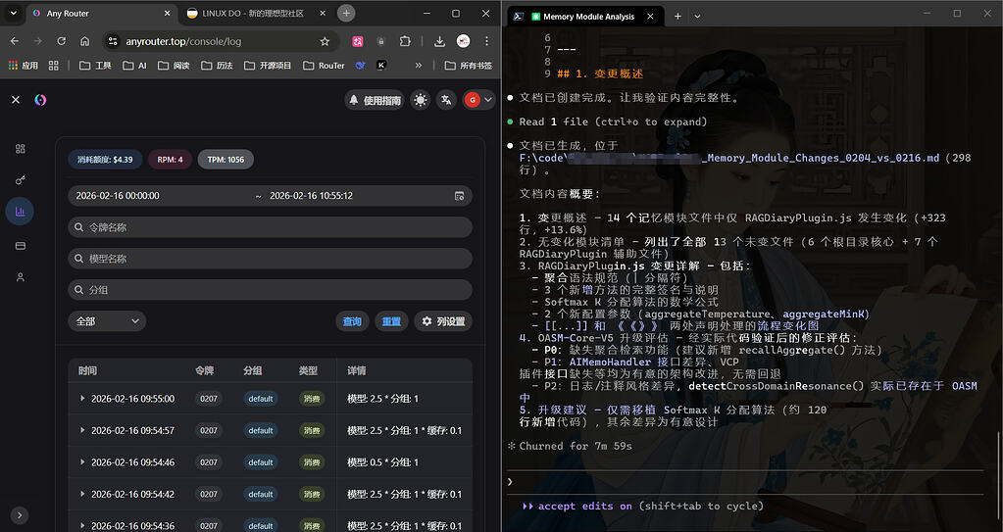Click the Any Router logo

tap(40, 100)
